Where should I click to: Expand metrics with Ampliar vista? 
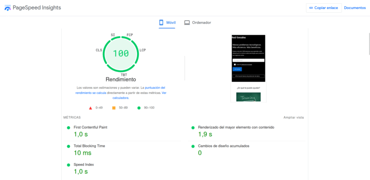pos(294,118)
